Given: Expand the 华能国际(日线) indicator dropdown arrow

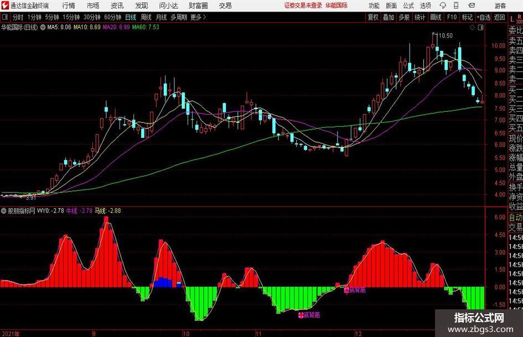Looking at the screenshot, I should pos(43,27).
